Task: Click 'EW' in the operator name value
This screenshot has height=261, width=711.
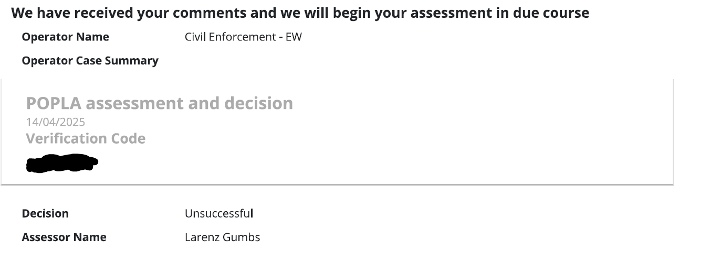Action: tap(294, 37)
